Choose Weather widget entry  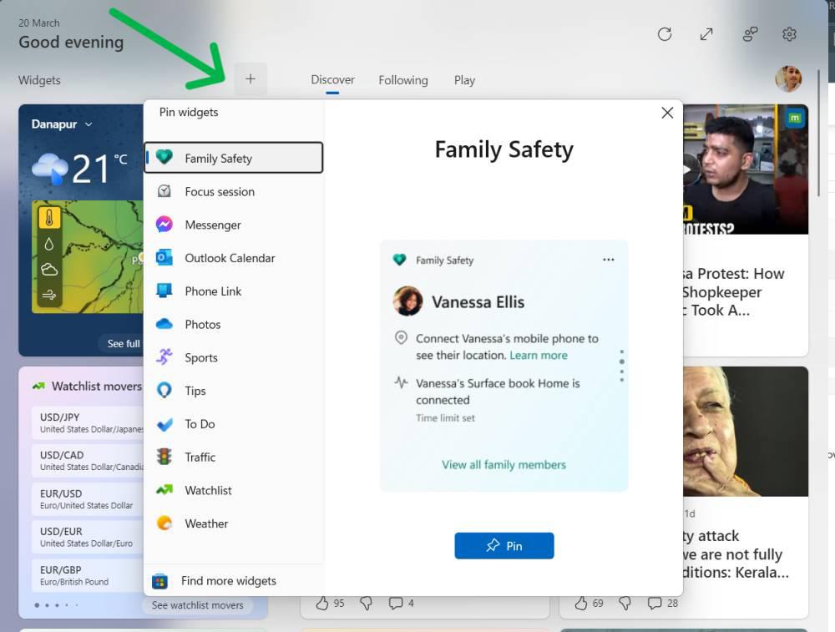click(233, 523)
